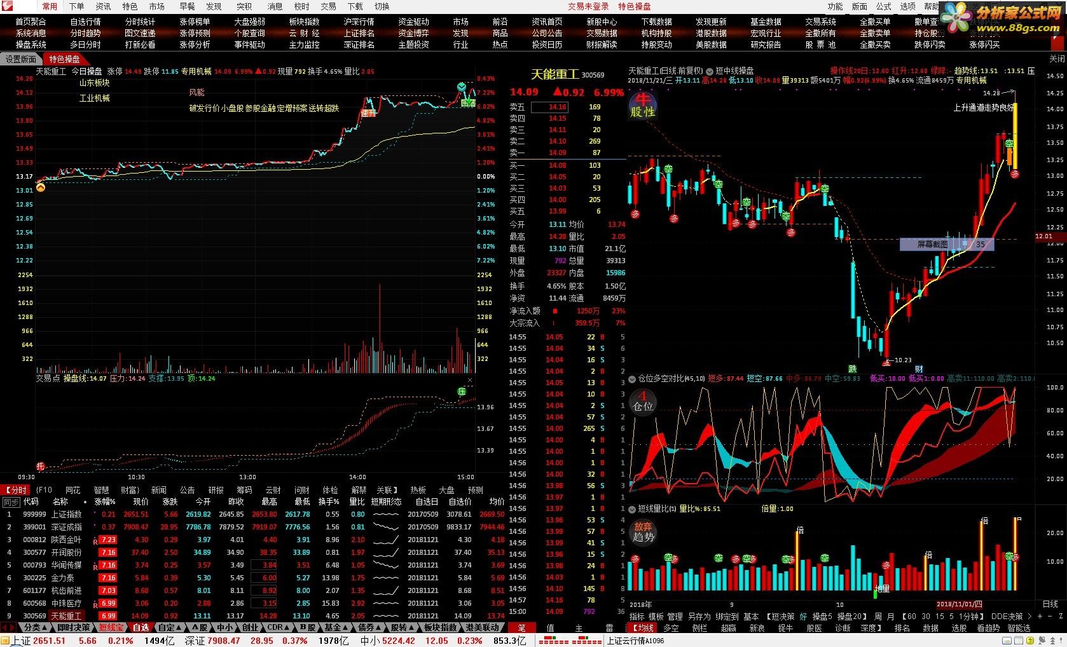Switch to the 设置版面 tab
1067x647 pixels.
click(22, 59)
